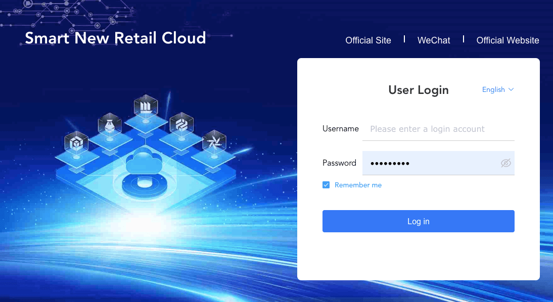The image size is (553, 302).
Task: Click into the Password input field
Action: click(x=430, y=163)
